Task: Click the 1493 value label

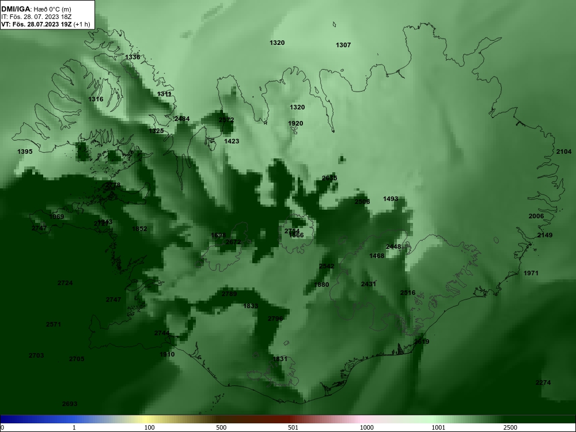Action: pyautogui.click(x=391, y=198)
